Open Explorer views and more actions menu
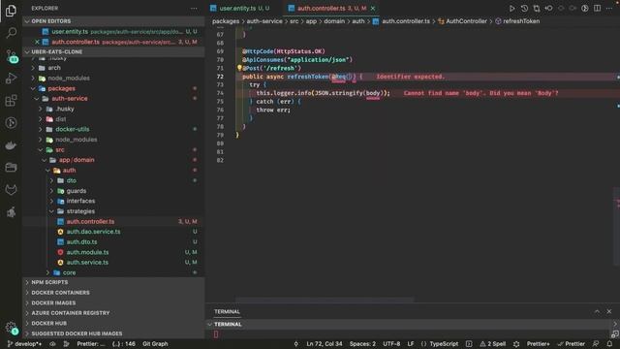This screenshot has height=349, width=620. (194, 9)
